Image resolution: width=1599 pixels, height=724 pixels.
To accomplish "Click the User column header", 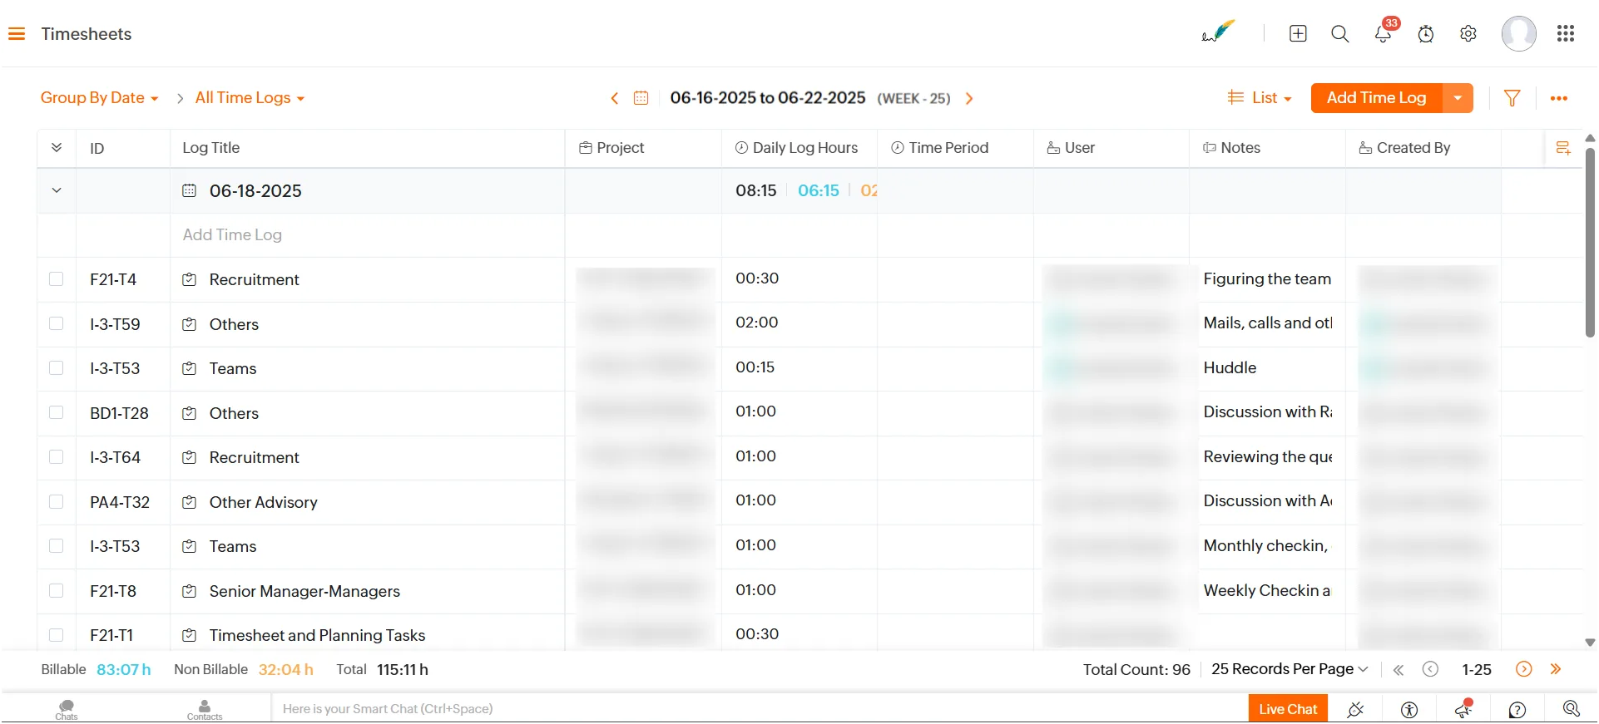I will [x=1071, y=148].
